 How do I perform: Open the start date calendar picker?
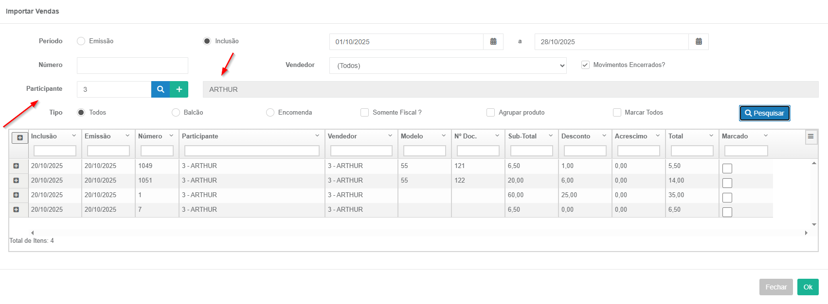tap(493, 42)
